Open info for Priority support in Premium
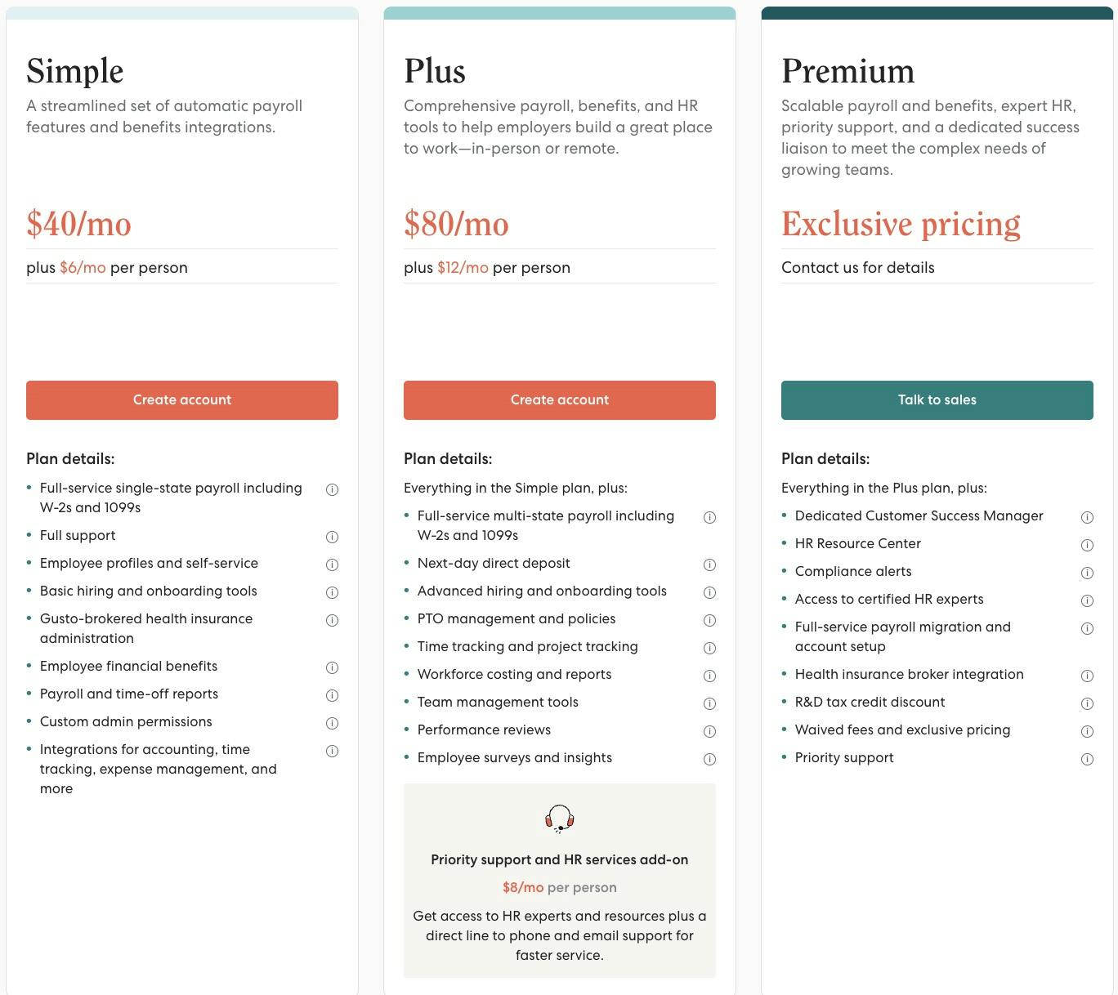This screenshot has width=1118, height=995. (x=1087, y=759)
